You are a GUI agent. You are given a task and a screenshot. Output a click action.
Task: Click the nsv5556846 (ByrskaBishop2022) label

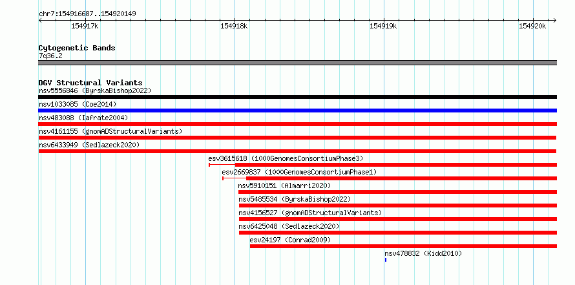click(95, 90)
